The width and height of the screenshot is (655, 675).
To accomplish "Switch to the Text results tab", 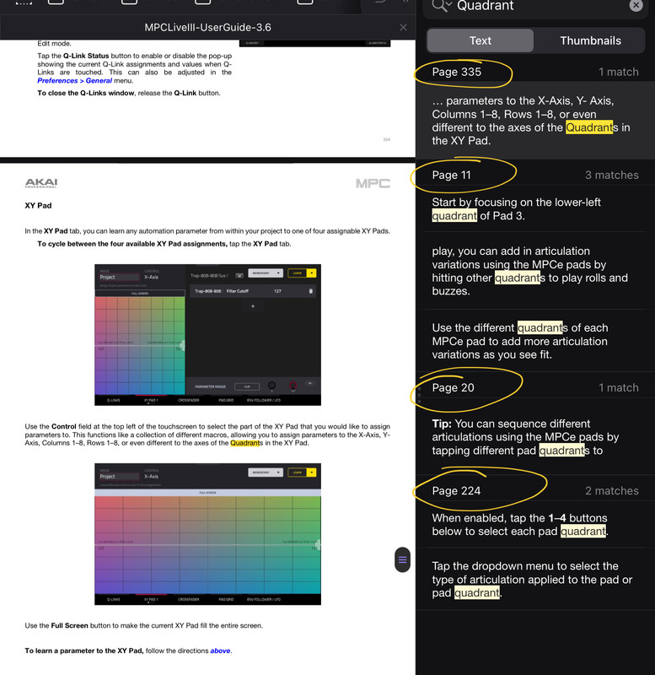I will tap(480, 40).
